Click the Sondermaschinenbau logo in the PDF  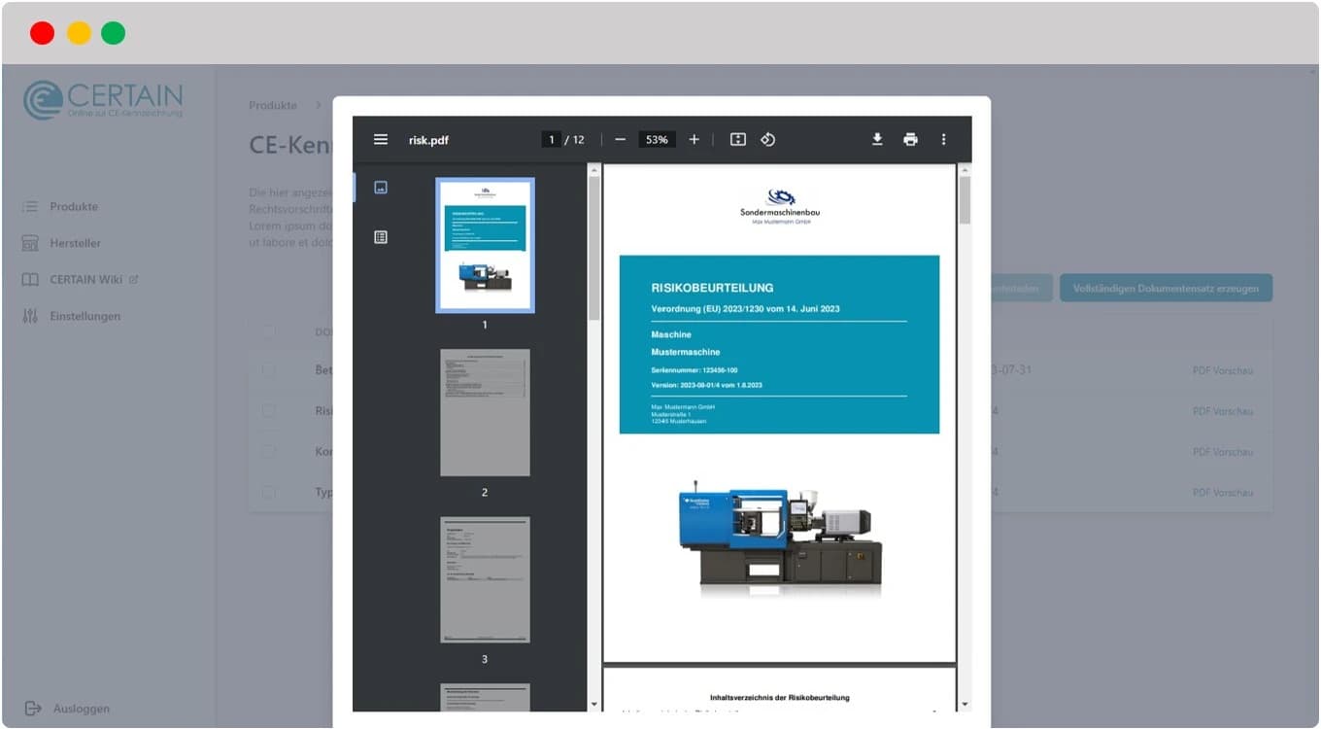(x=780, y=206)
